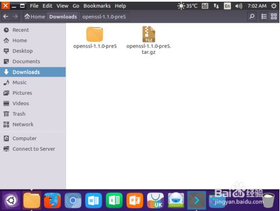
Task: Select Recent label in the sidebar
Action: [21, 30]
